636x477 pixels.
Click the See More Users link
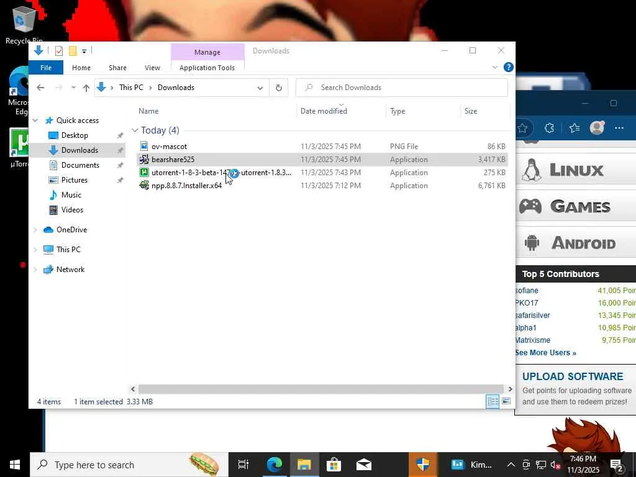point(545,353)
